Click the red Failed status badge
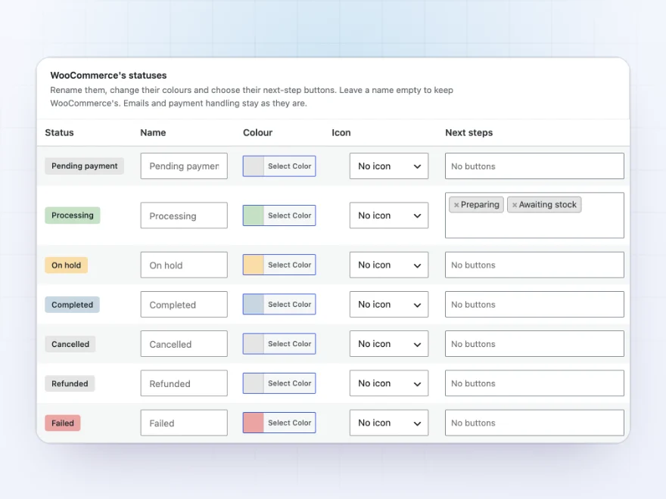Image resolution: width=666 pixels, height=499 pixels. pyautogui.click(x=63, y=423)
